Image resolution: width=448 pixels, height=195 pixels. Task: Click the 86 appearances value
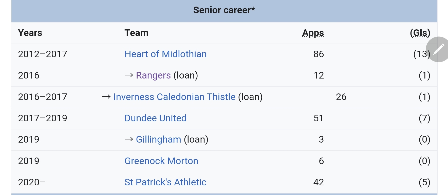pyautogui.click(x=319, y=54)
